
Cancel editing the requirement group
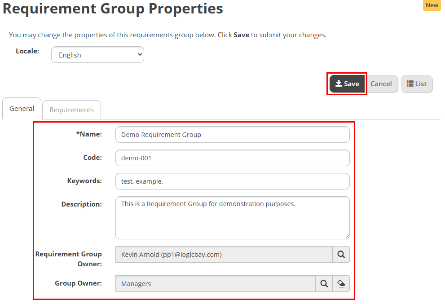point(381,84)
